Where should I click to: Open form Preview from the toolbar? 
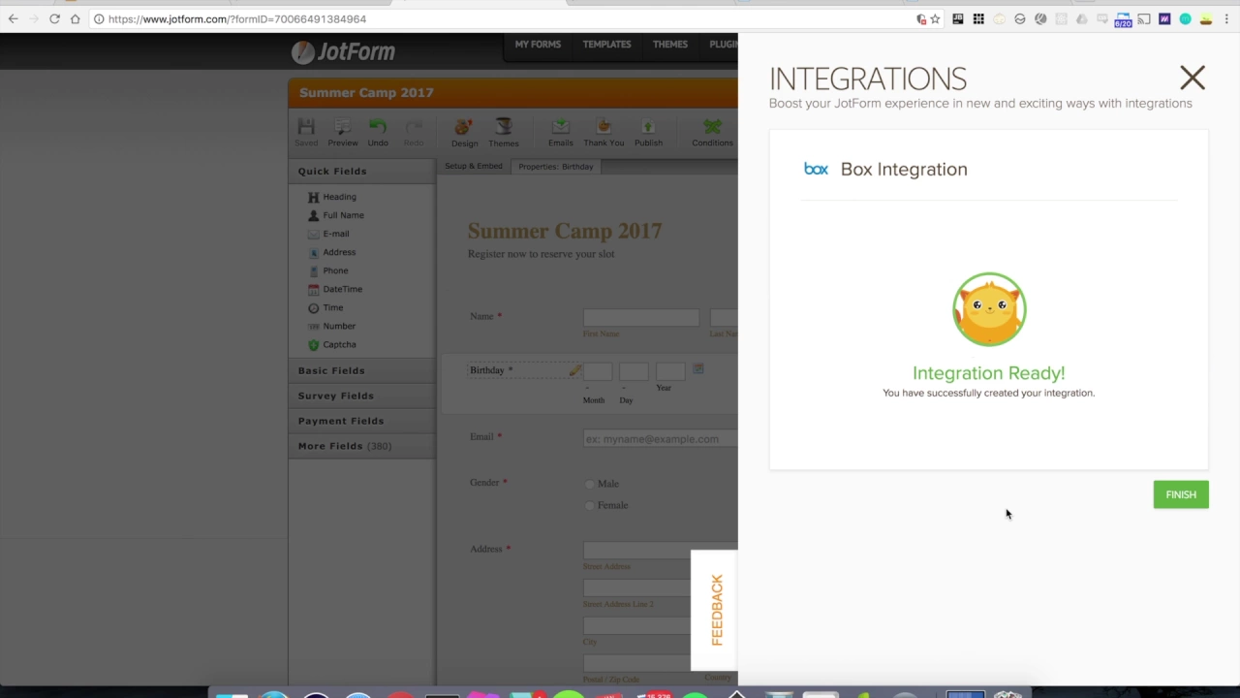point(342,133)
